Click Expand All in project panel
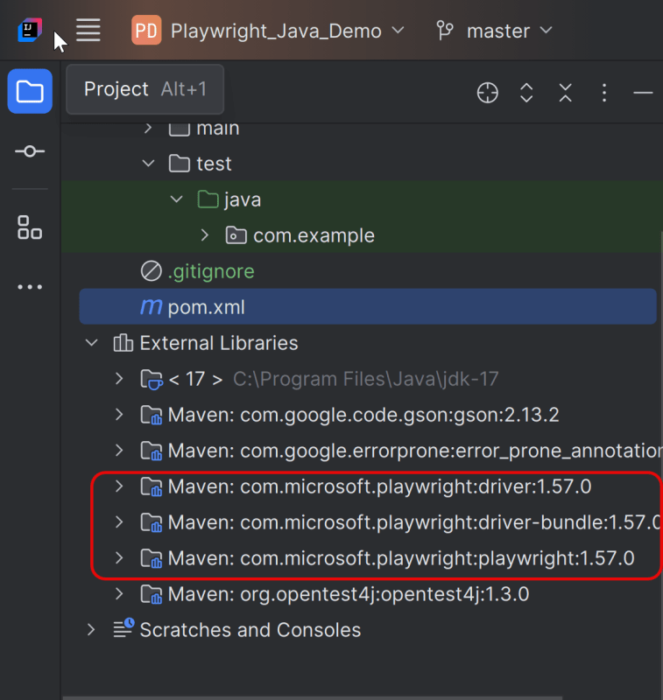Viewport: 663px width, 700px height. point(526,93)
